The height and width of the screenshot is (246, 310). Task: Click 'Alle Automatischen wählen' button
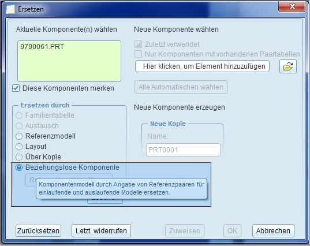(181, 87)
